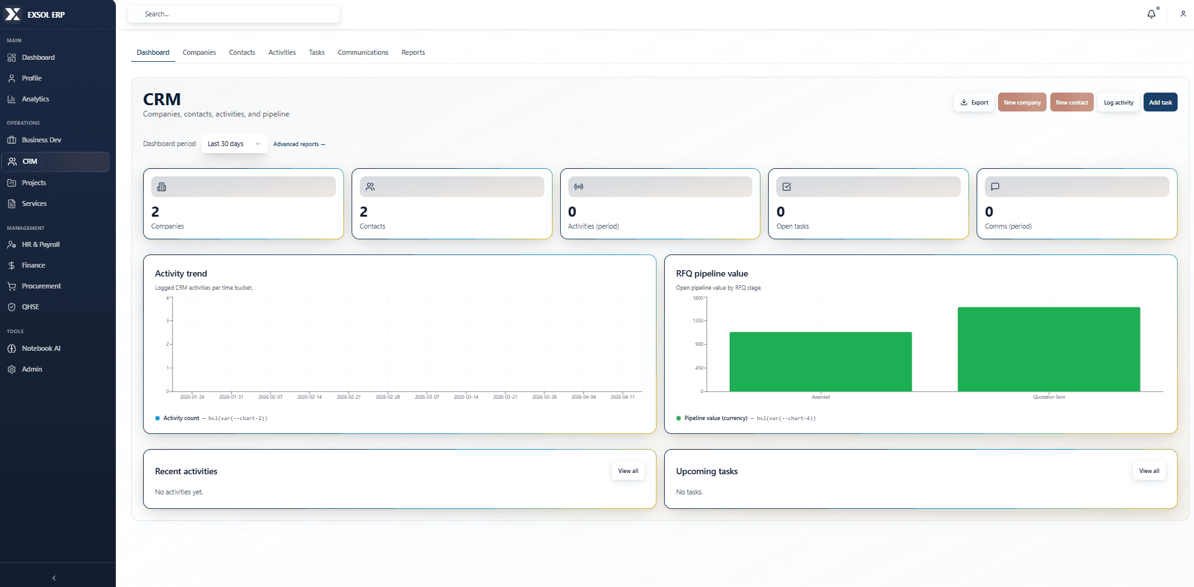Click the Notebook AI brain icon
Screen dimensions: 1194x587
tap(11, 348)
